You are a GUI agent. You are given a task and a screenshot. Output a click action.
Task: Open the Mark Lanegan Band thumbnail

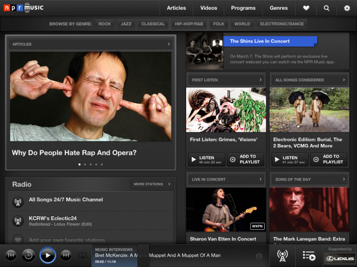click(310, 210)
